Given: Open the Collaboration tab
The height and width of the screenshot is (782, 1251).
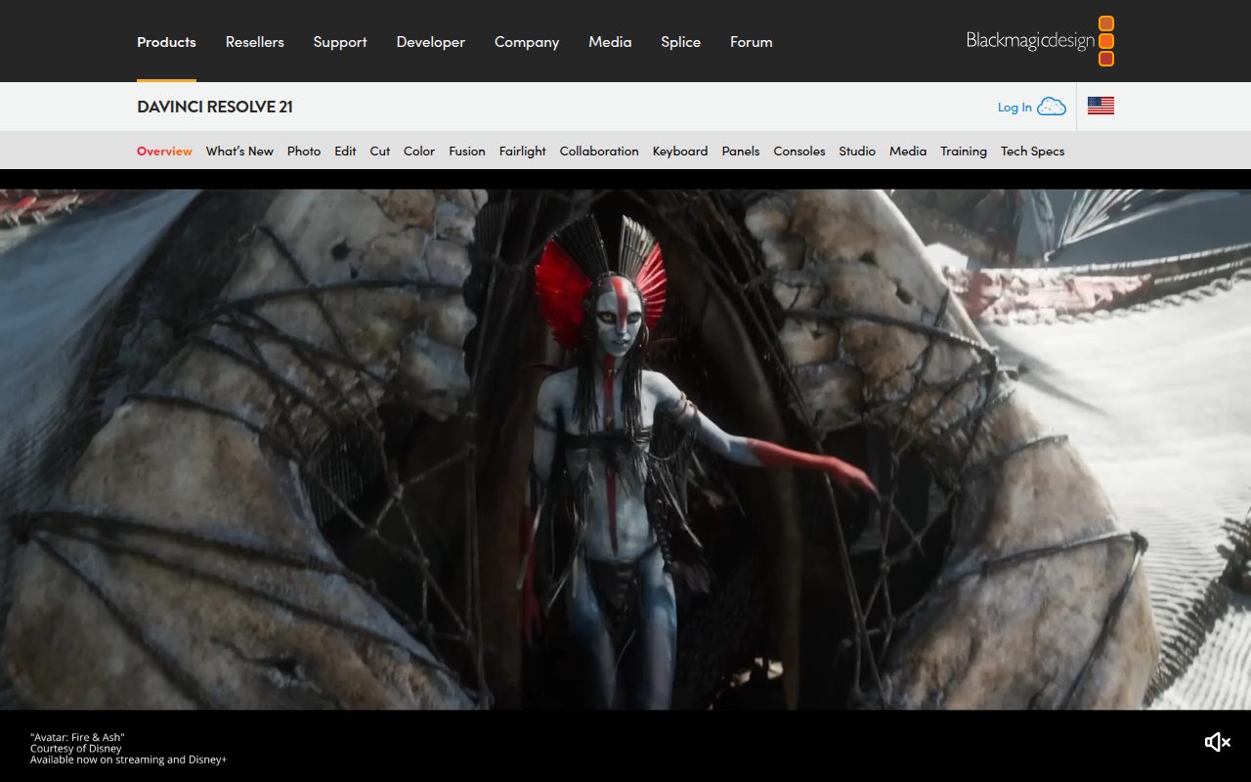Looking at the screenshot, I should [599, 152].
